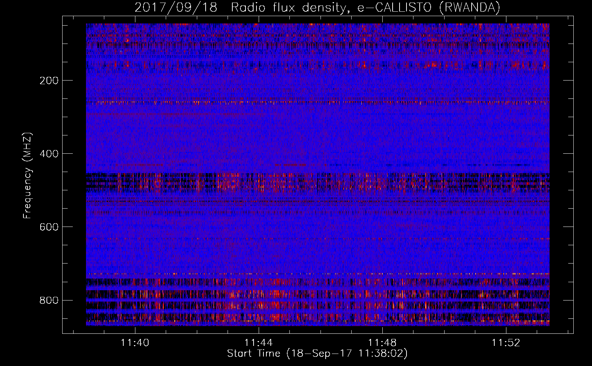The width and height of the screenshot is (592, 366).
Task: Select the 800 frequency tick label
Action: [49, 300]
